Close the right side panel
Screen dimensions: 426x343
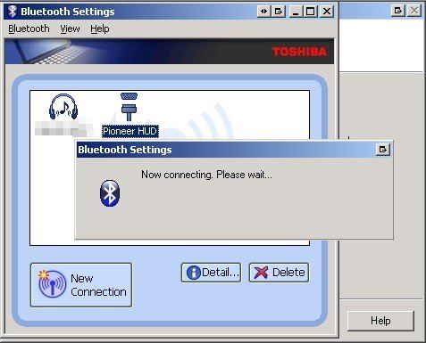tap(414, 11)
